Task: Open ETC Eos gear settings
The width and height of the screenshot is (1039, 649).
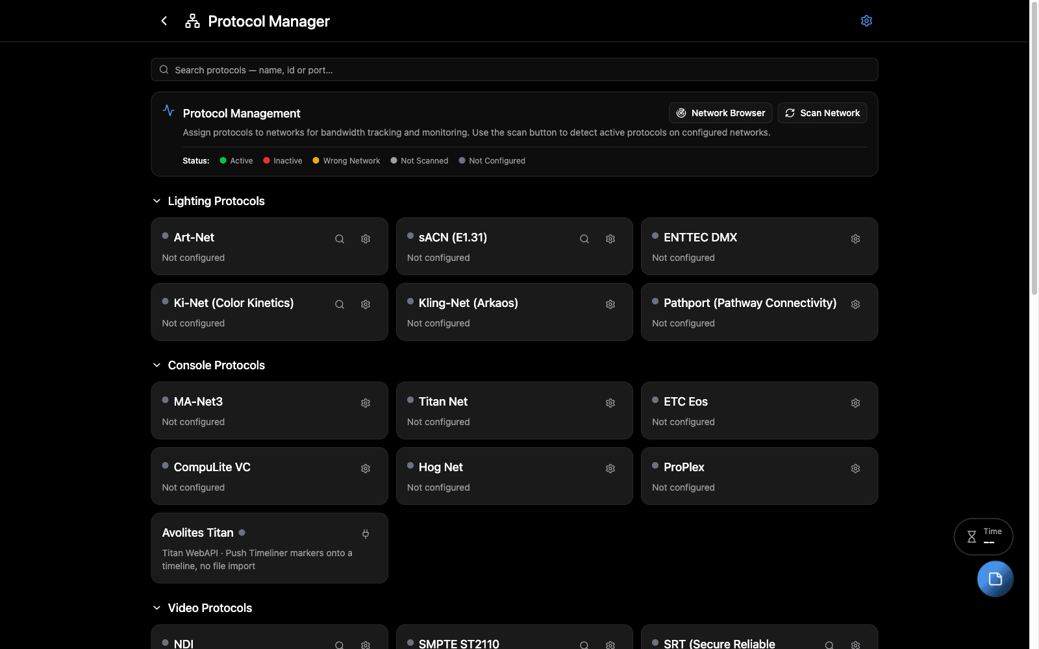Action: pyautogui.click(x=855, y=403)
